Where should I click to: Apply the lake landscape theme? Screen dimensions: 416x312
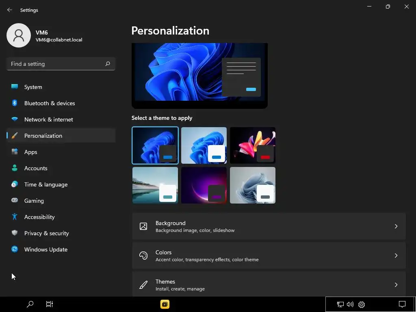click(155, 185)
